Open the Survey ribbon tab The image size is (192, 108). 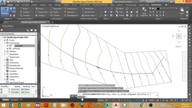pyautogui.click(x=74, y=5)
